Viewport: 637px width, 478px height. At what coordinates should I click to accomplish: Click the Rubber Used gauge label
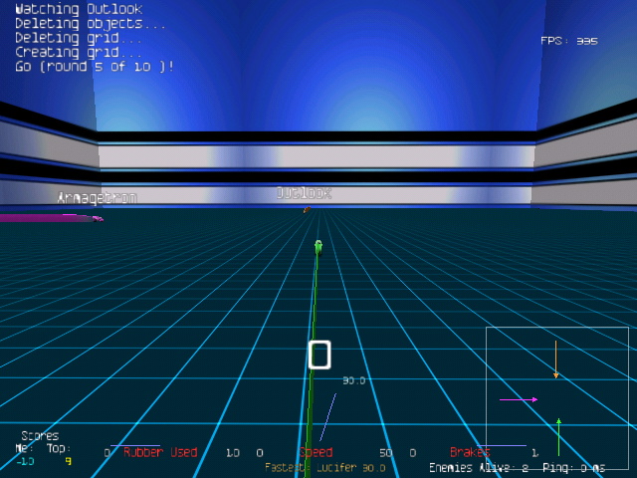pos(160,452)
